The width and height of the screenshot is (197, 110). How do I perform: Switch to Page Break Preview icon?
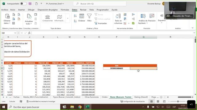[164, 101]
